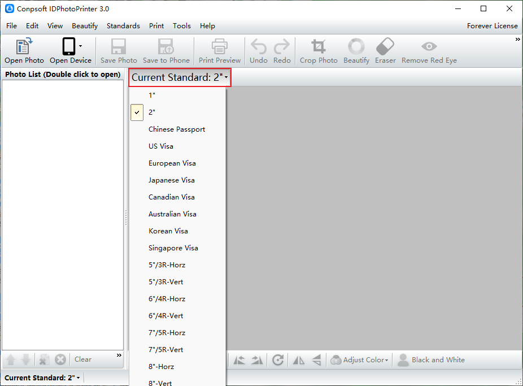523x386 pixels.
Task: Click the Open Photo toolbar icon
Action: tap(24, 46)
